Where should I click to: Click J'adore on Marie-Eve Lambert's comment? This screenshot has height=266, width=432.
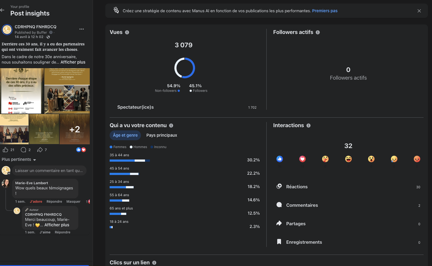36,202
